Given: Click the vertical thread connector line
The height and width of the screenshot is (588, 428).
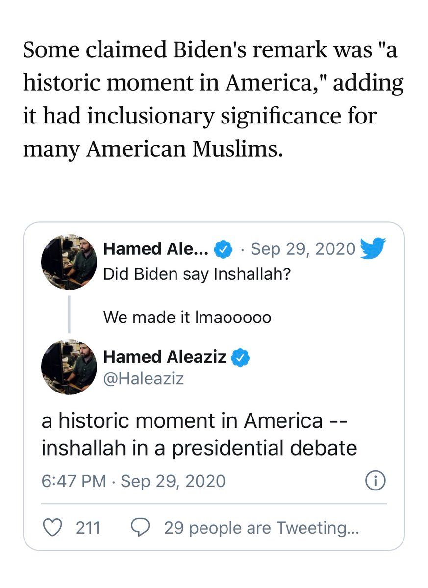Looking at the screenshot, I should 69,314.
